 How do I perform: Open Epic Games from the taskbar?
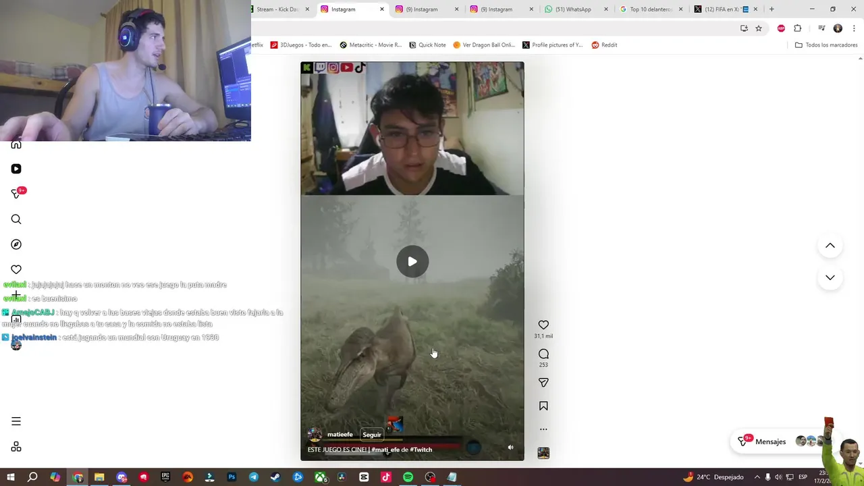point(165,477)
